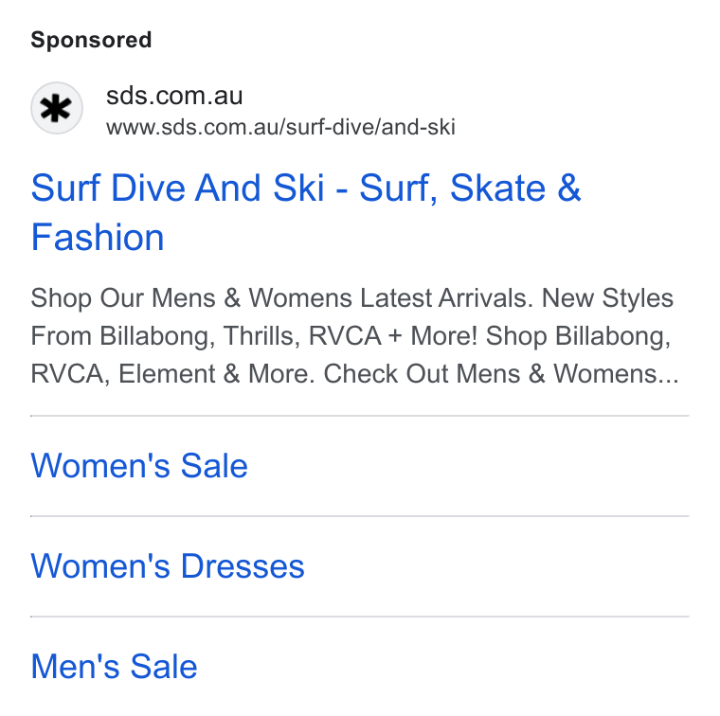Click the word 'Dresses' in the sitelinks

pyautogui.click(x=243, y=566)
